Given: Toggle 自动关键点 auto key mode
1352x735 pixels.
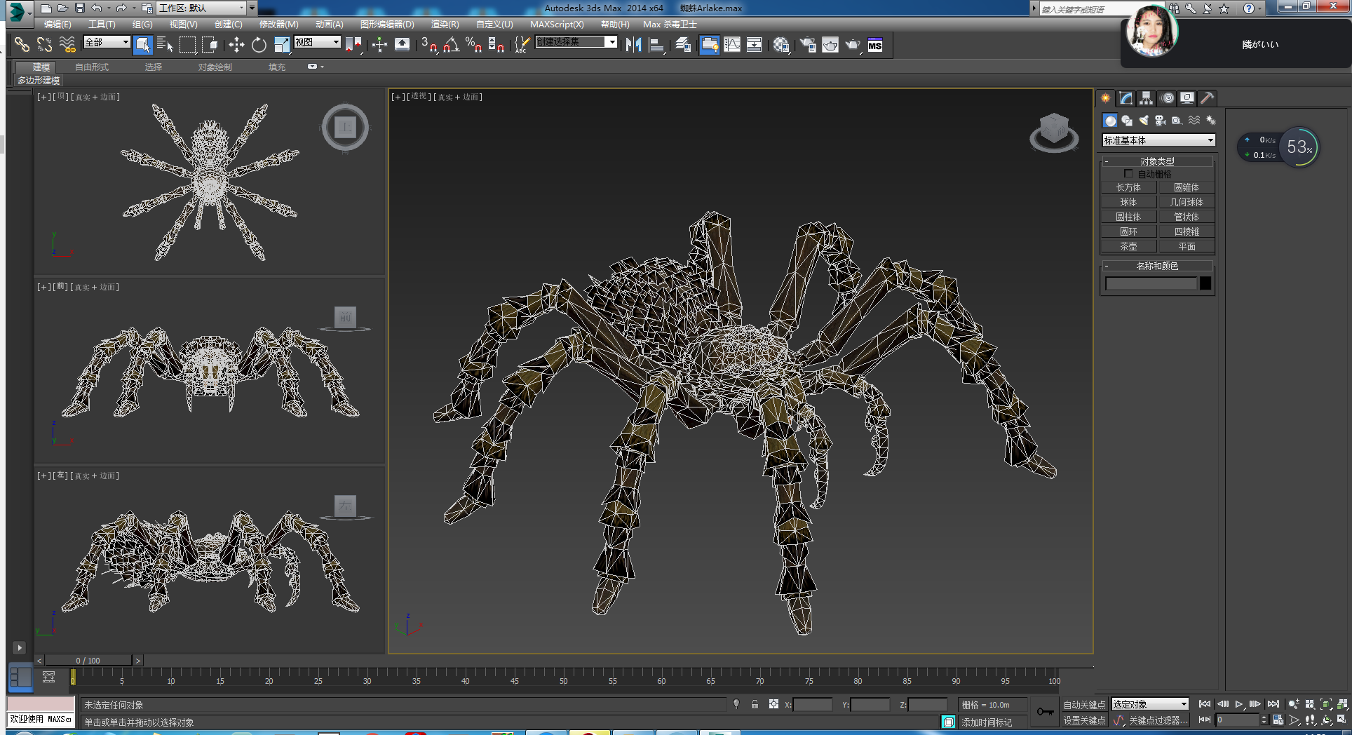Looking at the screenshot, I should pos(1084,705).
